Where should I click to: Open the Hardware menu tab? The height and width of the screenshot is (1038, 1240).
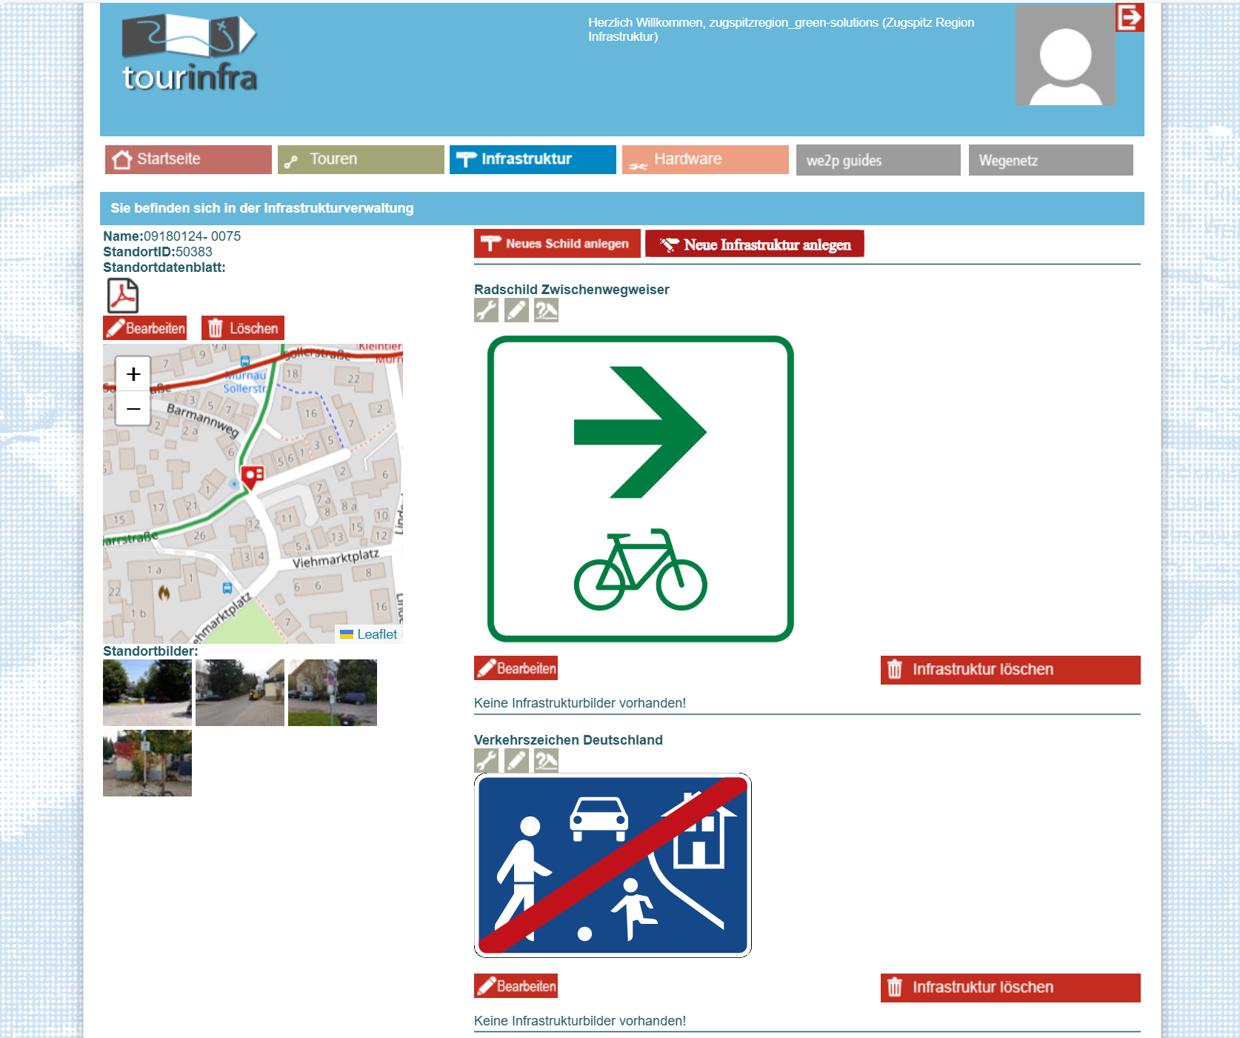[x=705, y=159]
